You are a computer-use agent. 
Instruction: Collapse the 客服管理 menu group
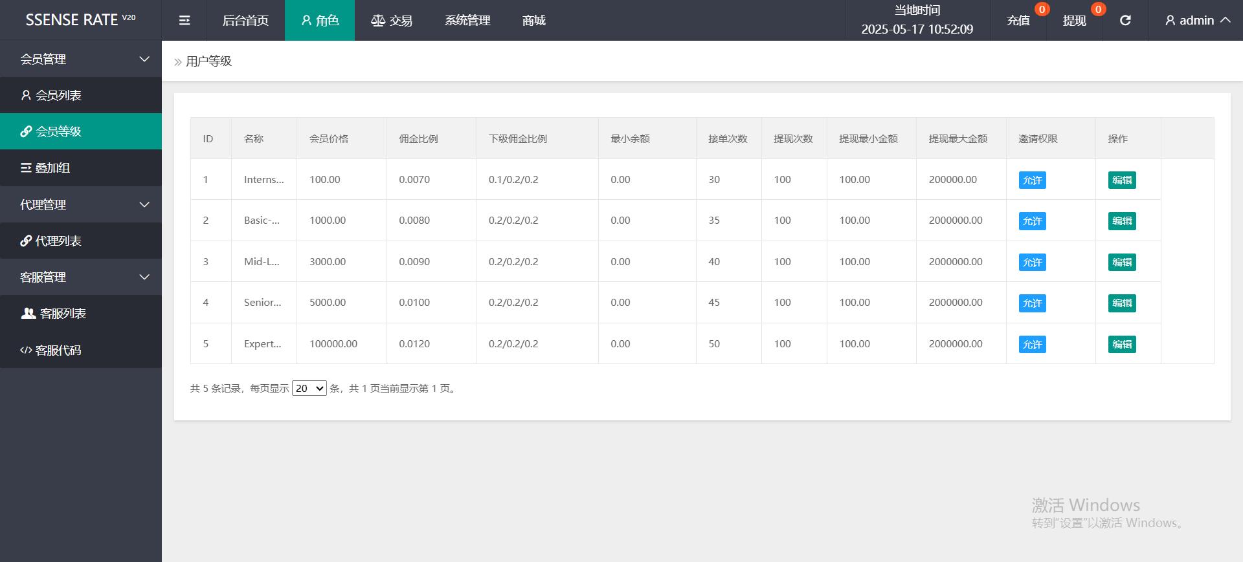coord(81,277)
